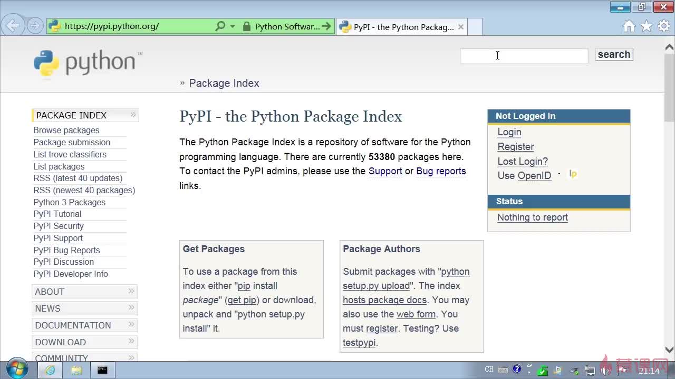The image size is (675, 379).
Task: Click the volume speaker icon in tray
Action: click(606, 371)
